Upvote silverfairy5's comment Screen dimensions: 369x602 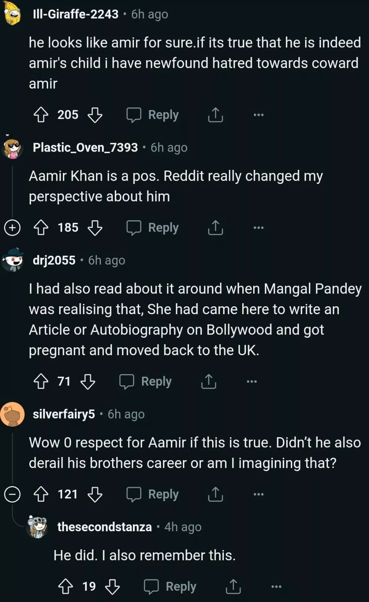click(41, 494)
